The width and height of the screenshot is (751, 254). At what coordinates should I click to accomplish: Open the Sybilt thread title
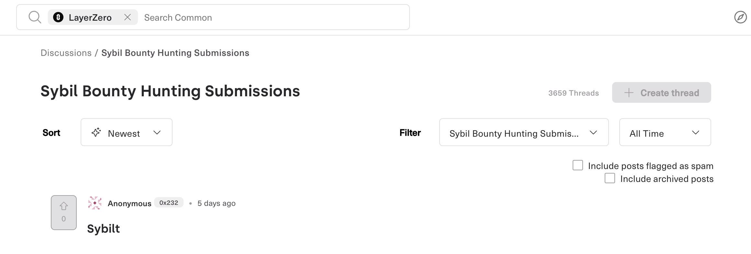104,228
